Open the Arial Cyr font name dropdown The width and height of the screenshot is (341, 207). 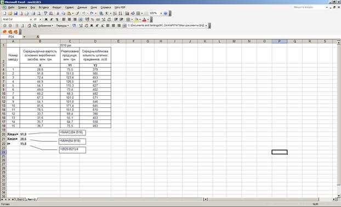(31, 20)
